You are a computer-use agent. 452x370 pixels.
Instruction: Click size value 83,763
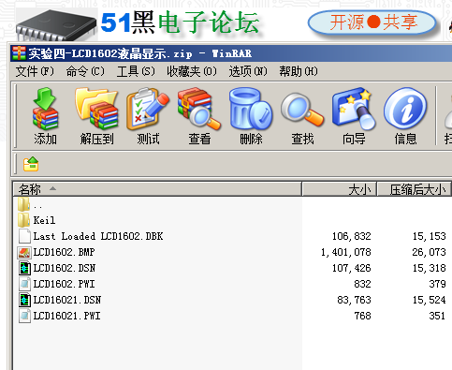[355, 300]
